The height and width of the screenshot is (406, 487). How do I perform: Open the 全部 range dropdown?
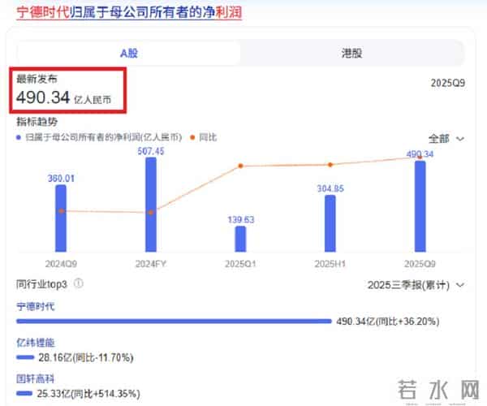(x=446, y=138)
